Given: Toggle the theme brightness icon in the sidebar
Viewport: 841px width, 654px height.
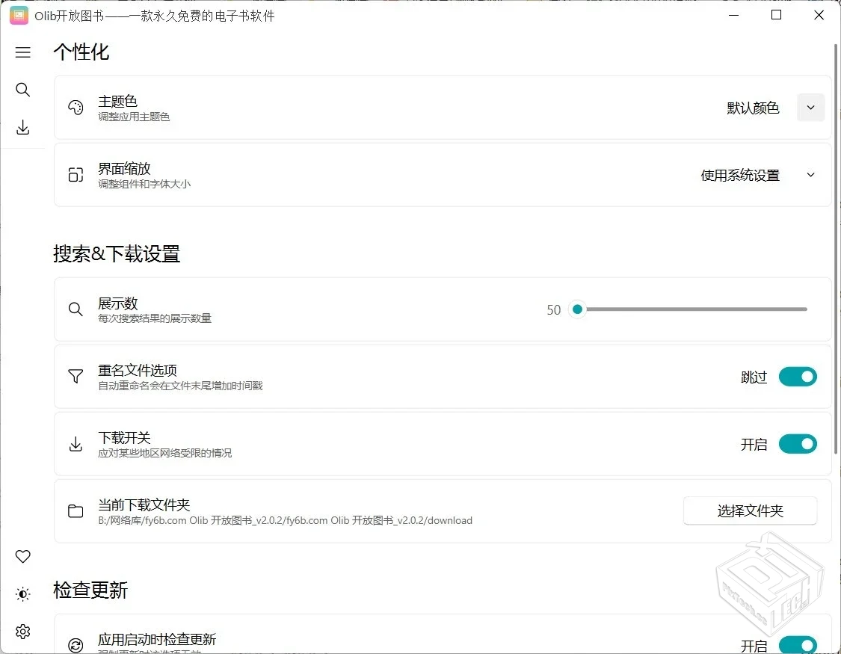Looking at the screenshot, I should [x=22, y=593].
